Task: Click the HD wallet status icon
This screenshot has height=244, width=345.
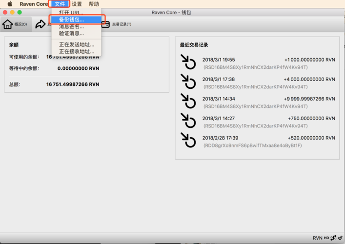Action: click(326, 238)
